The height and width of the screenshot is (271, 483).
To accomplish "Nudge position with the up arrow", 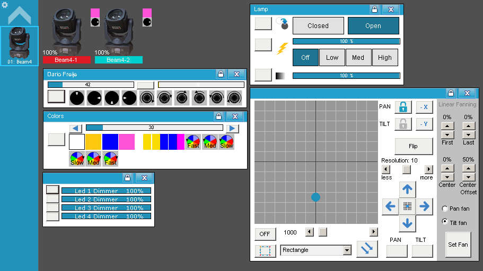I will (x=407, y=189).
